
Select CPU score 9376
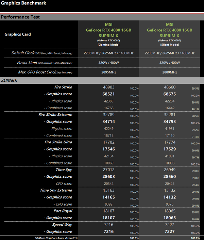coord(170,204)
